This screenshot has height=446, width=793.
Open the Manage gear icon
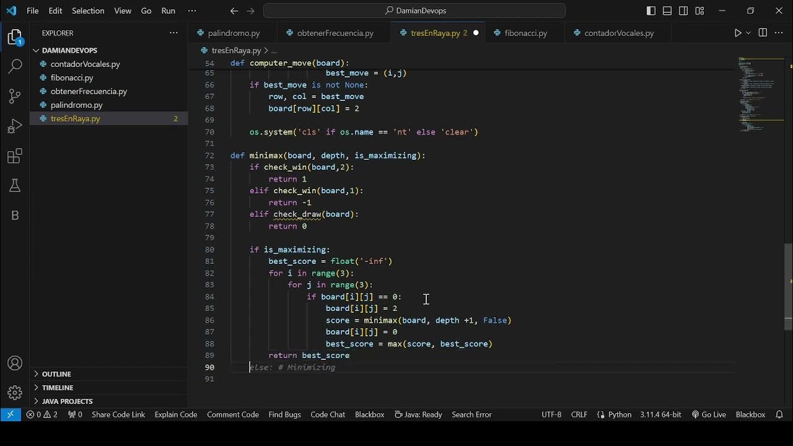coord(15,393)
